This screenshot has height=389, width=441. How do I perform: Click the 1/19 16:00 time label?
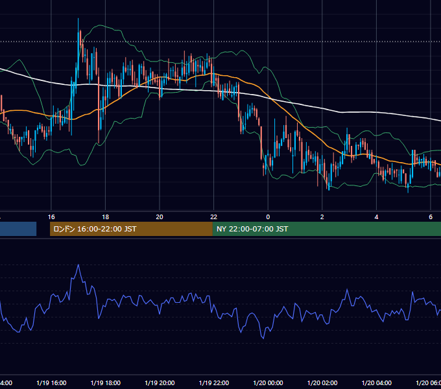click(x=51, y=383)
